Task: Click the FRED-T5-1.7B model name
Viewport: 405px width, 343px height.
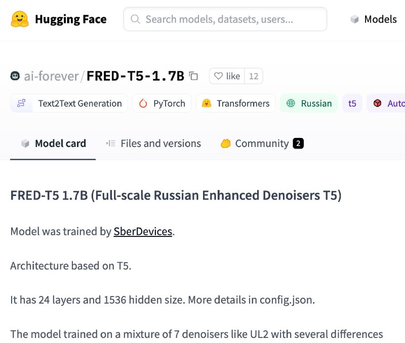Action: (x=135, y=76)
